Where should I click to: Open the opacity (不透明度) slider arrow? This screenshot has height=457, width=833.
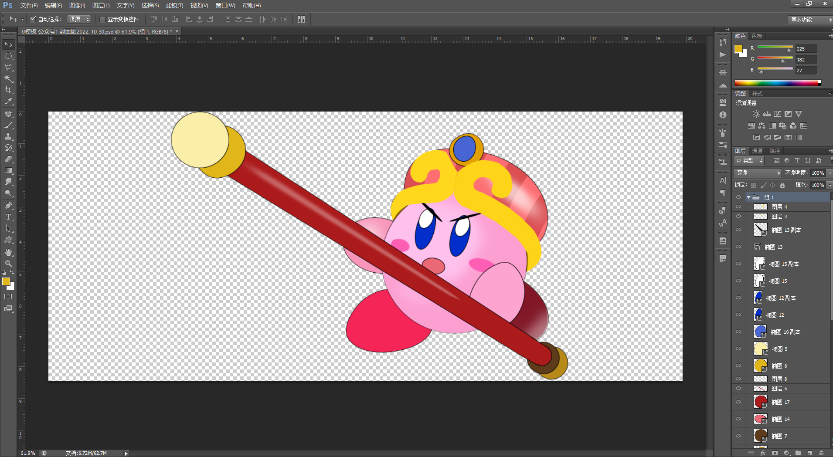pyautogui.click(x=830, y=173)
